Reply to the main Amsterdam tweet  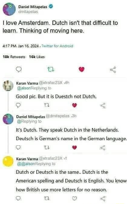click(x=19, y=70)
